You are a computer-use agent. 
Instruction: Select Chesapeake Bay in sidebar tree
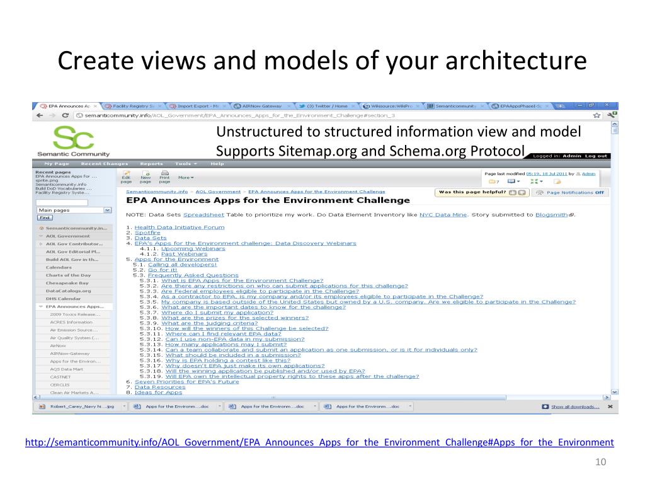point(67,283)
